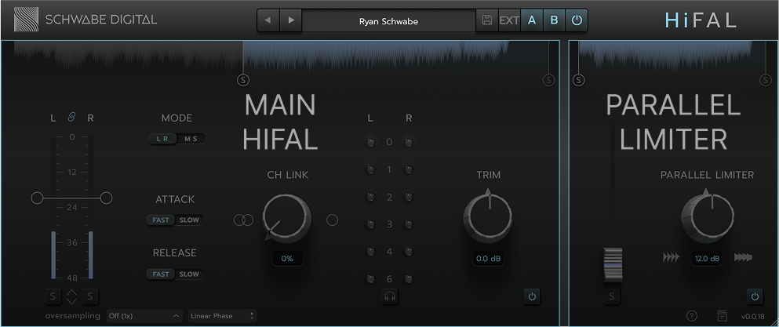Click the left triple-arrow icon beside 12.0 dB
This screenshot has width=779, height=327.
[672, 257]
